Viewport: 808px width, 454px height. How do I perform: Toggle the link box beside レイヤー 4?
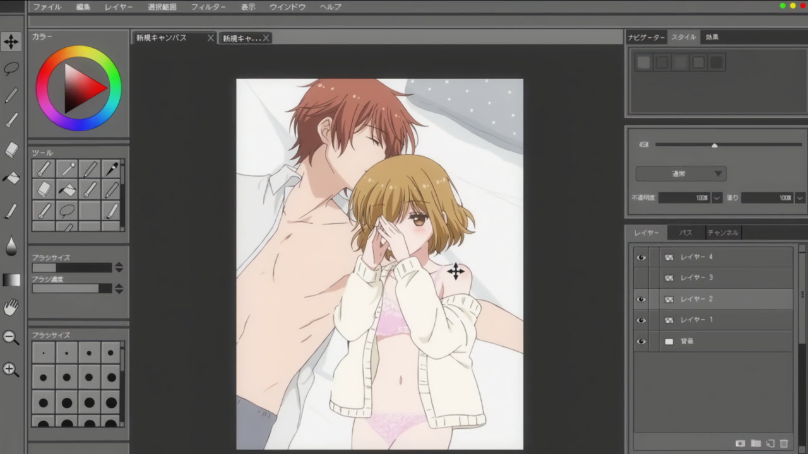click(654, 257)
